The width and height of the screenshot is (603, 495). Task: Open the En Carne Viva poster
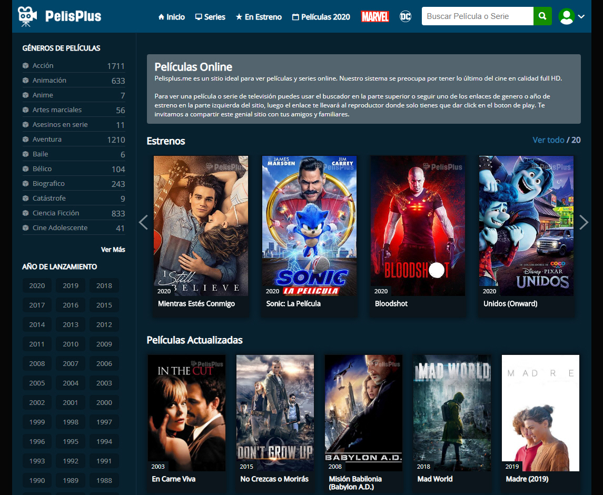(x=186, y=413)
